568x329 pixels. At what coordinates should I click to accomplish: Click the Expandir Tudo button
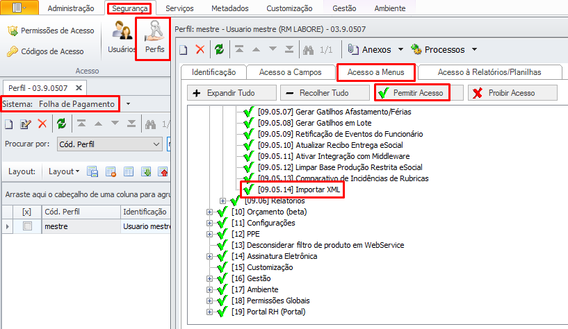(232, 93)
